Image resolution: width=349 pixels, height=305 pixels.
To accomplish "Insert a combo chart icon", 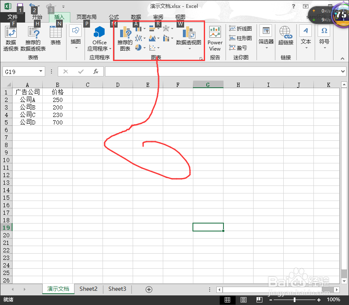I will tap(166, 38).
